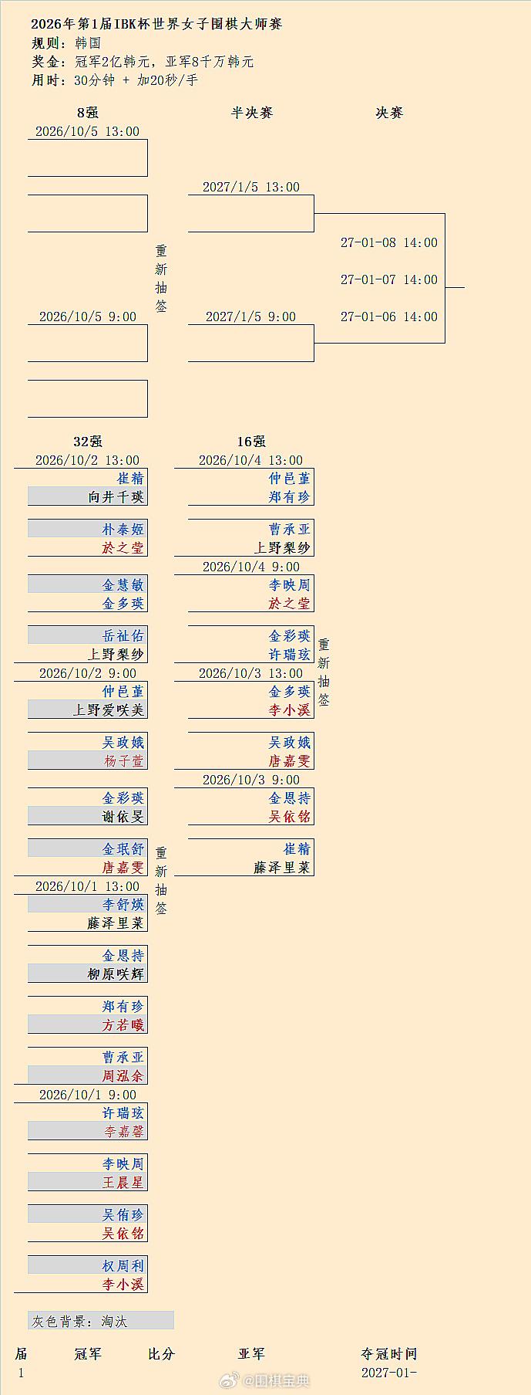Select the date "2026/10/4 13:00"
This screenshot has height=1395, width=531.
251,460
